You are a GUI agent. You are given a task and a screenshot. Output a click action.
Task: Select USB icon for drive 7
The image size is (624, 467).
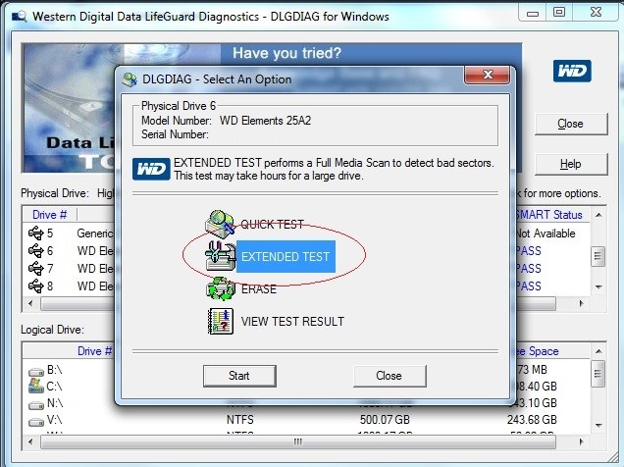coord(36,268)
